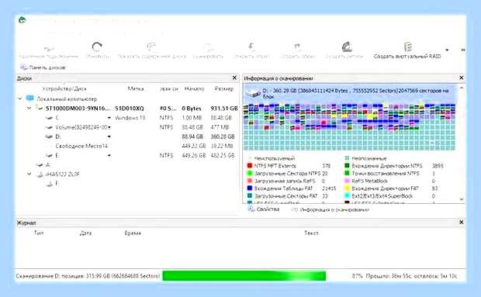Viewport: 481px width, 297px height.
Task: Switch to Информация о сканировании bottom tab
Action: (x=330, y=209)
